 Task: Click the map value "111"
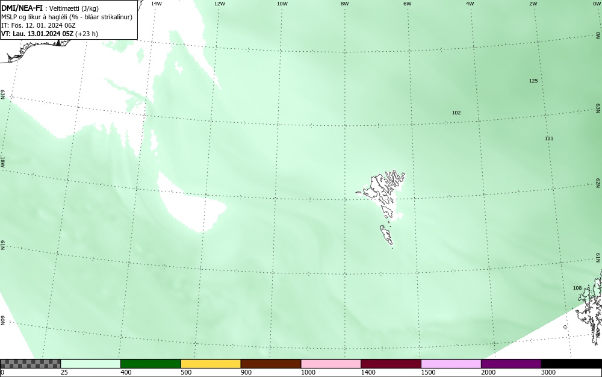[549, 138]
